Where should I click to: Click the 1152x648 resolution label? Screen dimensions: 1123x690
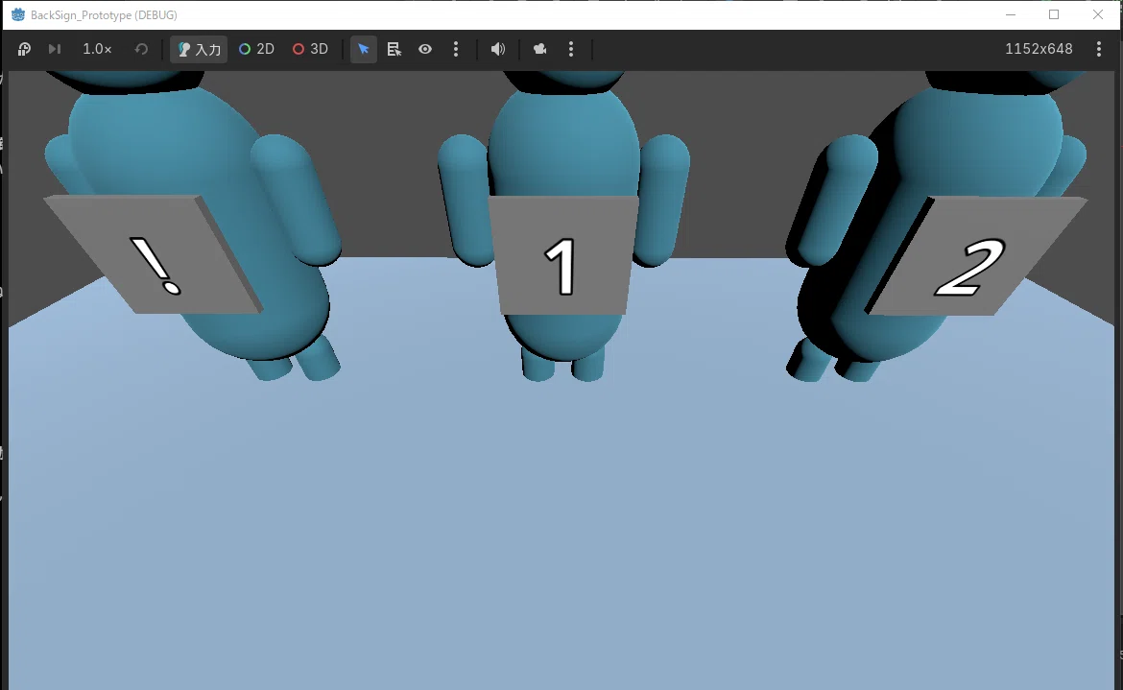[x=1039, y=49]
